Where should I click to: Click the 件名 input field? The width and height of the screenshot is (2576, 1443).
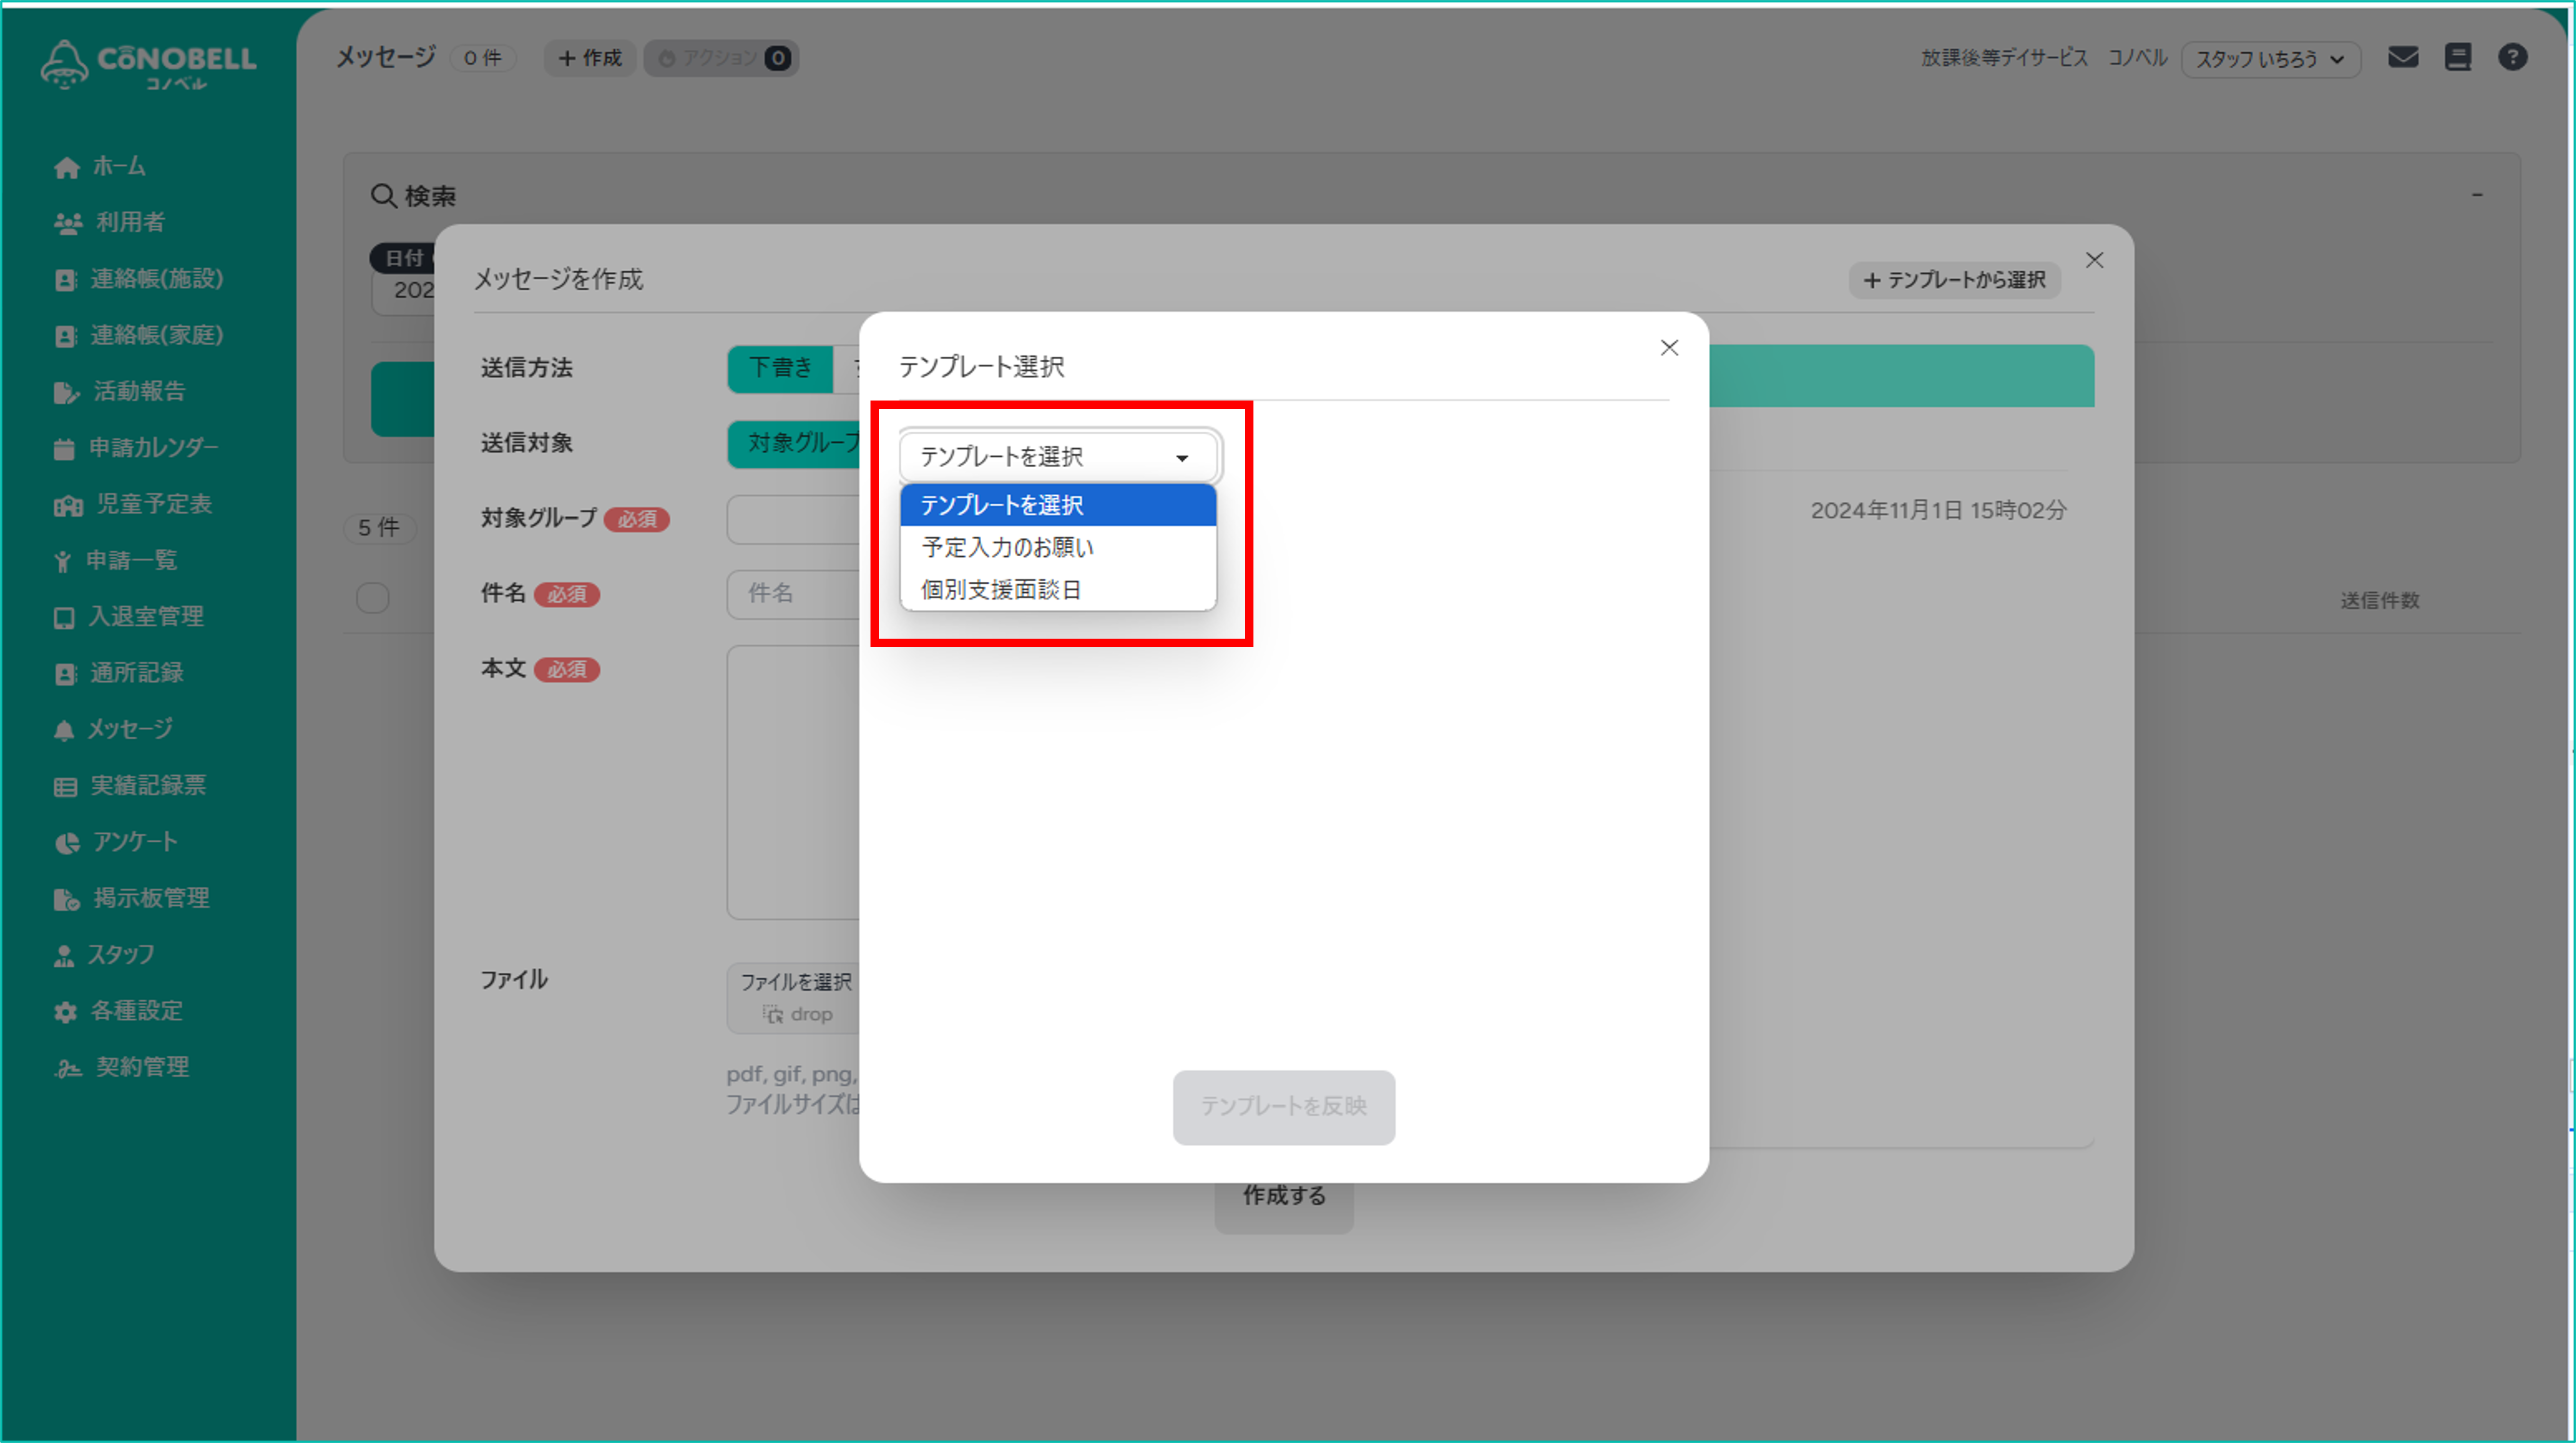coord(794,594)
